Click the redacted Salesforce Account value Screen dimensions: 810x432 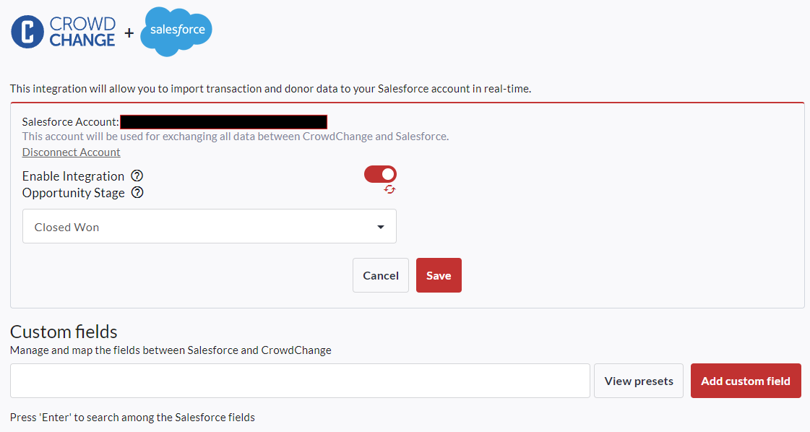tap(223, 122)
